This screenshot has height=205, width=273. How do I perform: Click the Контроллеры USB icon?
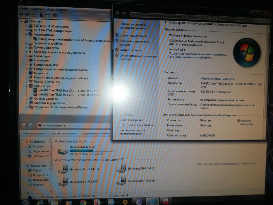tap(31, 64)
